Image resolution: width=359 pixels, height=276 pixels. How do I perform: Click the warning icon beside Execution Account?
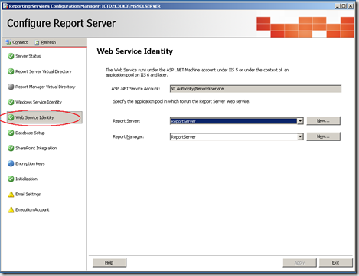11,210
